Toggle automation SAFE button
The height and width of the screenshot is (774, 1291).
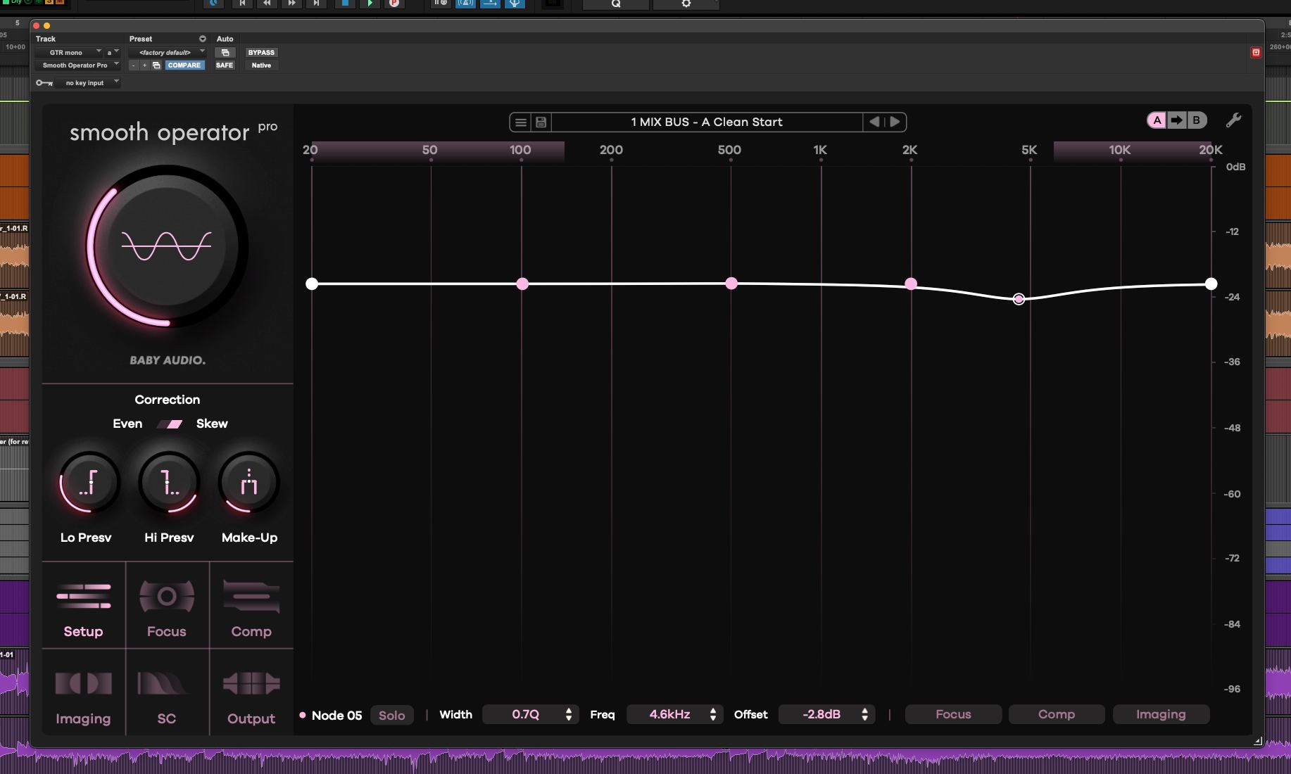click(x=225, y=65)
